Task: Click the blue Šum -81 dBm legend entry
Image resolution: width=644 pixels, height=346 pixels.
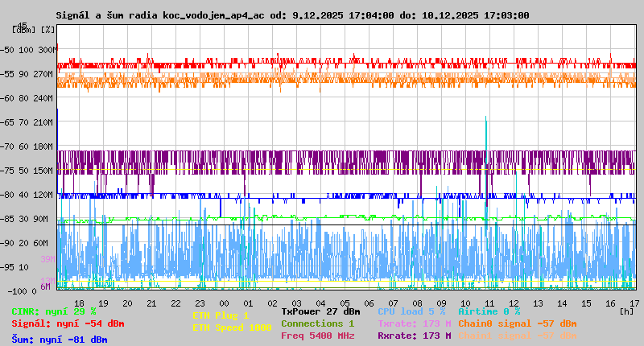Action: tap(59, 340)
